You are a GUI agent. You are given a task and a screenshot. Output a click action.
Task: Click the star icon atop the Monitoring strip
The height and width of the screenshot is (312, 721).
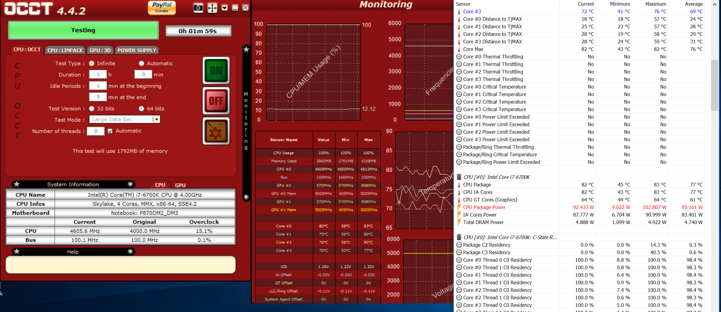coord(246,49)
